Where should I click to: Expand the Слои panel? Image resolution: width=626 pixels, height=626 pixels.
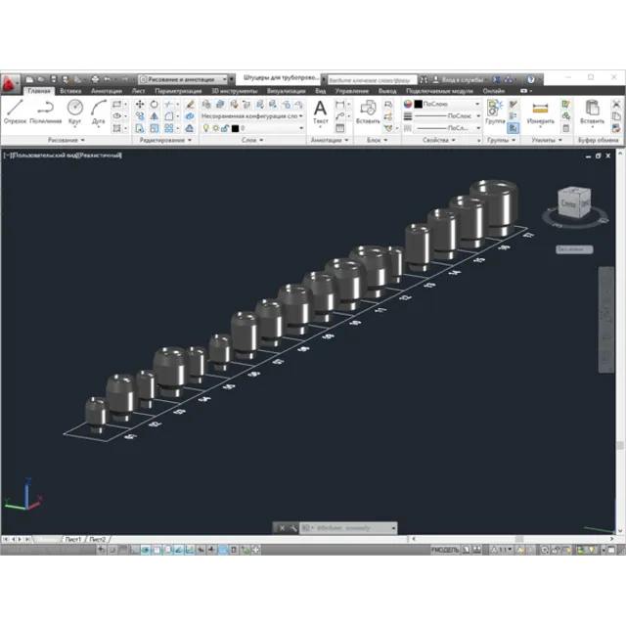point(252,140)
